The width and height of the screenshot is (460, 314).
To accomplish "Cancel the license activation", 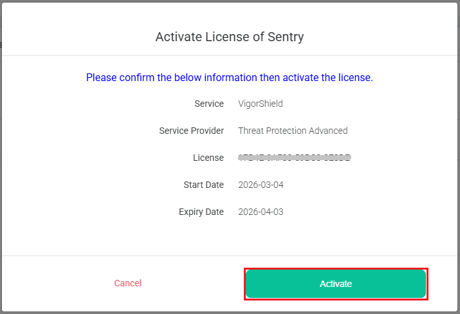I will pyautogui.click(x=127, y=283).
